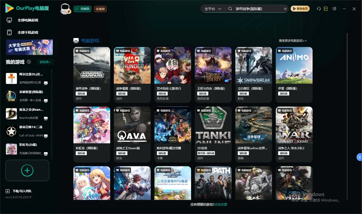Open the 装甲战争 (国际服) game card
The height and width of the screenshot is (214, 362).
coord(92,75)
